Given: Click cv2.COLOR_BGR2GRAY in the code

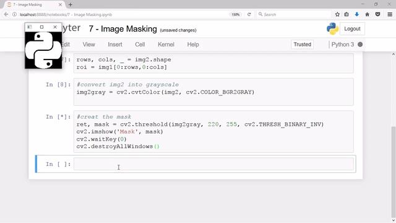Looking at the screenshot, I should [x=218, y=92].
